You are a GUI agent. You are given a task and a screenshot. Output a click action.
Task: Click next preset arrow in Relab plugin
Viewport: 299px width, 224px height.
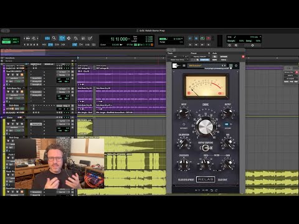point(225,65)
